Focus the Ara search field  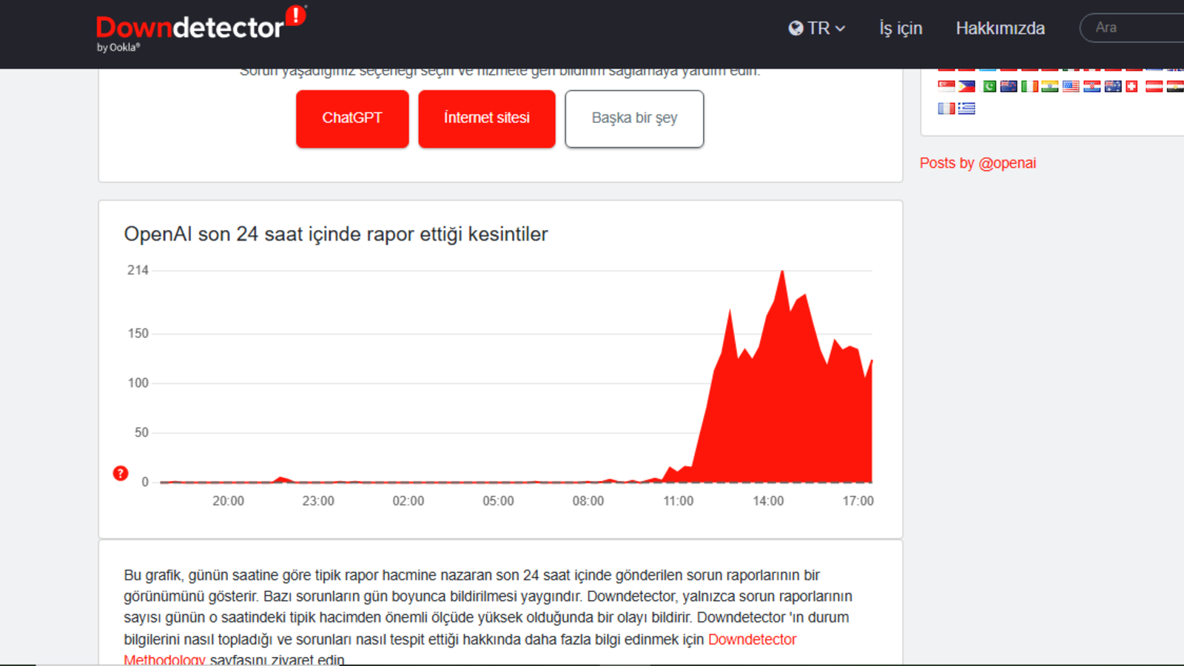click(x=1132, y=27)
